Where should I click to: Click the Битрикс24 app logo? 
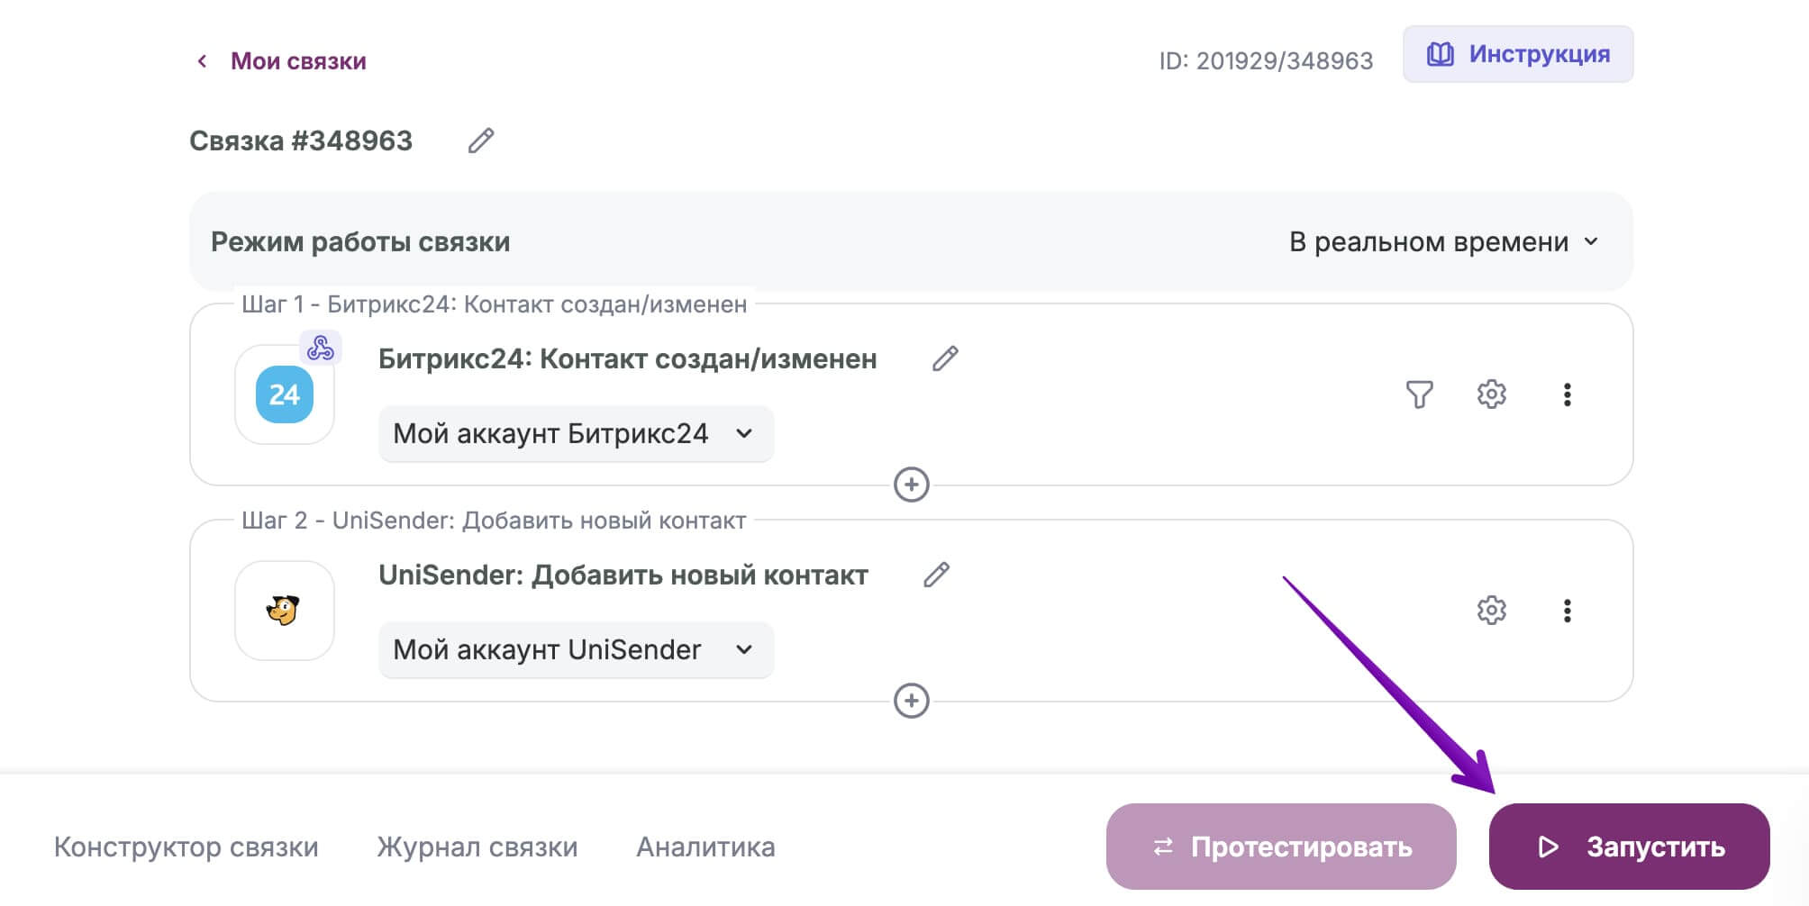coord(285,394)
